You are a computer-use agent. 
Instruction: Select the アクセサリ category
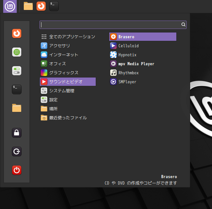[68, 46]
